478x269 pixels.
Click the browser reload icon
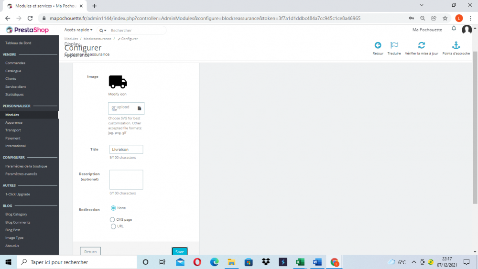[30, 18]
